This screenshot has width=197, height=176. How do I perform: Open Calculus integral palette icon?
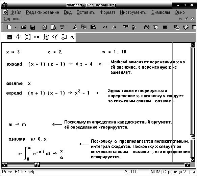coord(46,37)
